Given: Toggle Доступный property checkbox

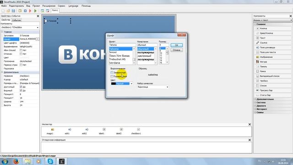Looking at the screenshot, I should click(21, 87).
